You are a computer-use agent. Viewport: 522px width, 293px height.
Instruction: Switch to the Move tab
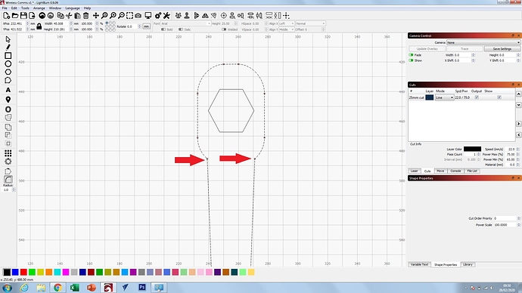[x=440, y=171]
